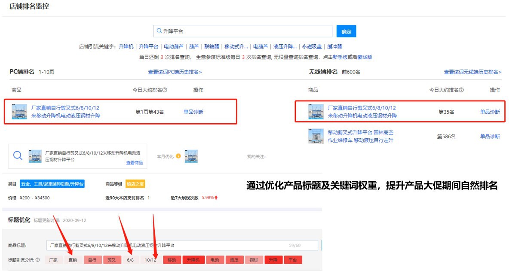Click the large search icon beside selected product

[18, 155]
